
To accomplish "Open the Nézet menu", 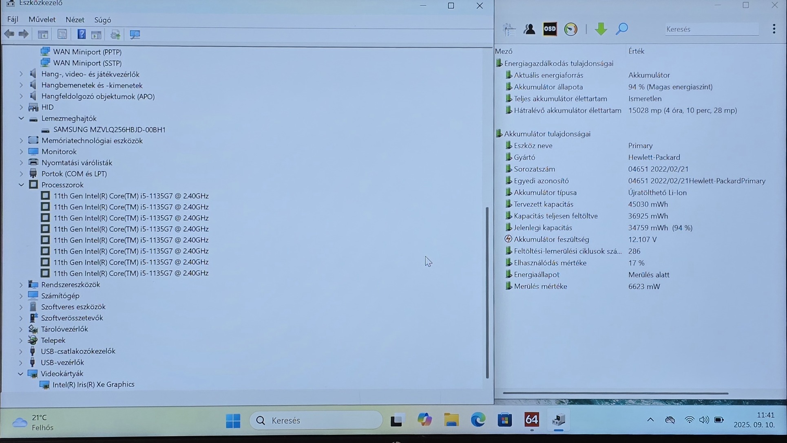I will [75, 20].
